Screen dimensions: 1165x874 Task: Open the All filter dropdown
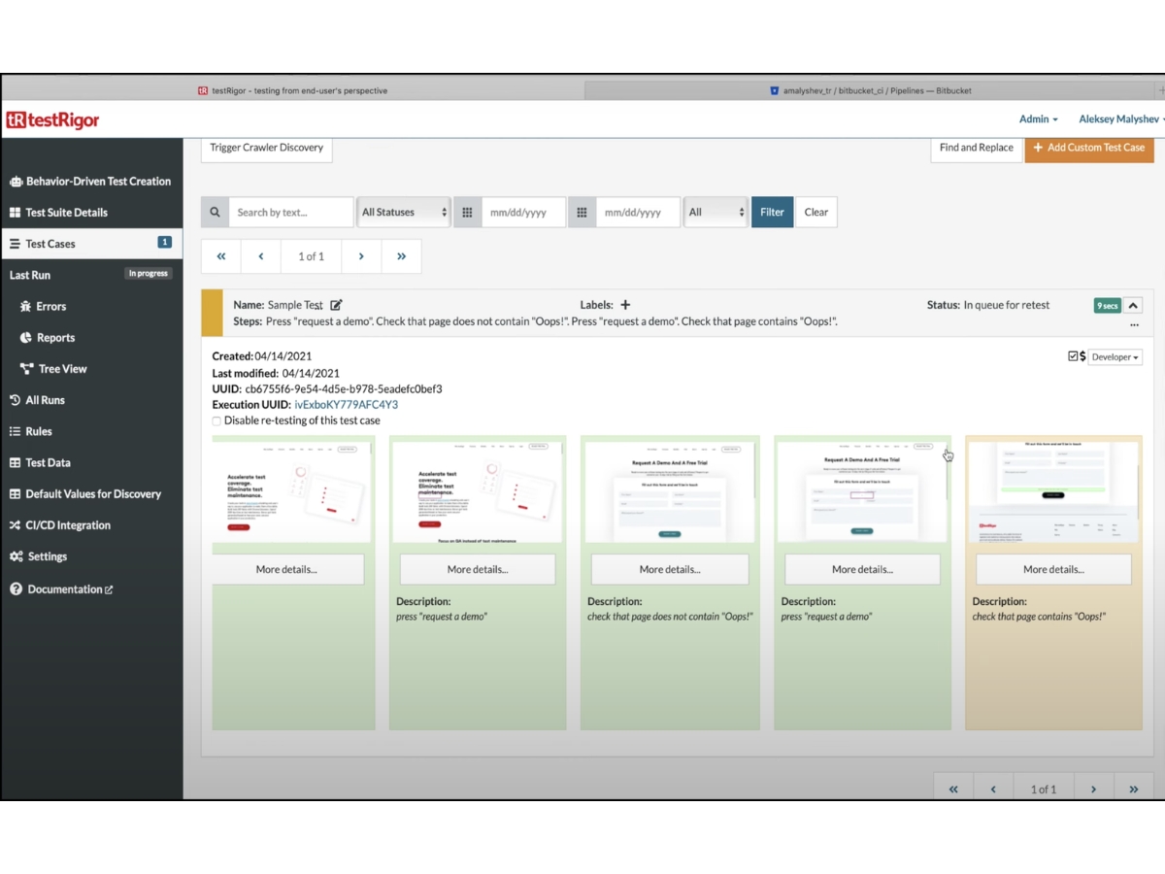pos(716,213)
